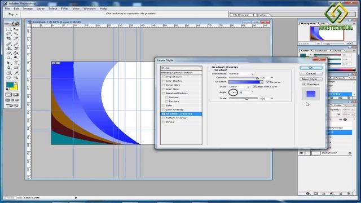Image resolution: width=361 pixels, height=203 pixels.
Task: Select the Rectangular Marquee tool
Action: click(9, 29)
